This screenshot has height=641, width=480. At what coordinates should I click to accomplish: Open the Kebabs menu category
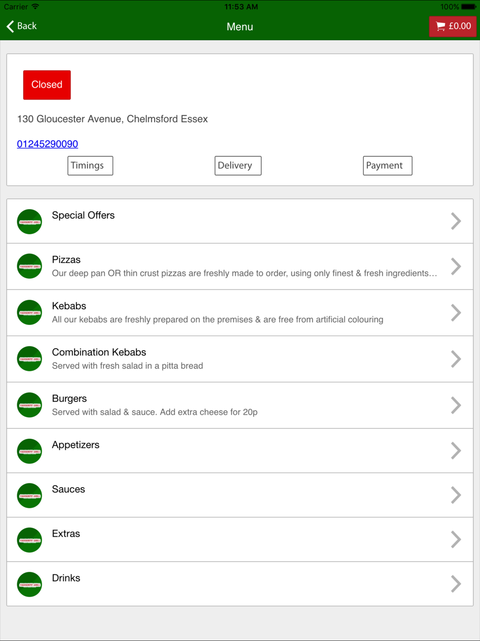pyautogui.click(x=240, y=313)
